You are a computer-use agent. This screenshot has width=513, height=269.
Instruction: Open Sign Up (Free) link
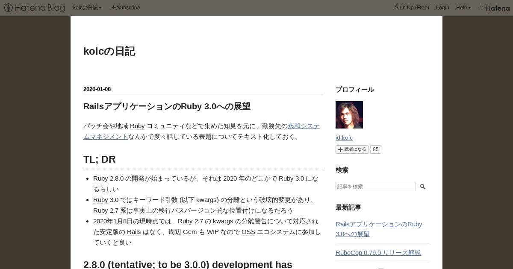pos(412,8)
